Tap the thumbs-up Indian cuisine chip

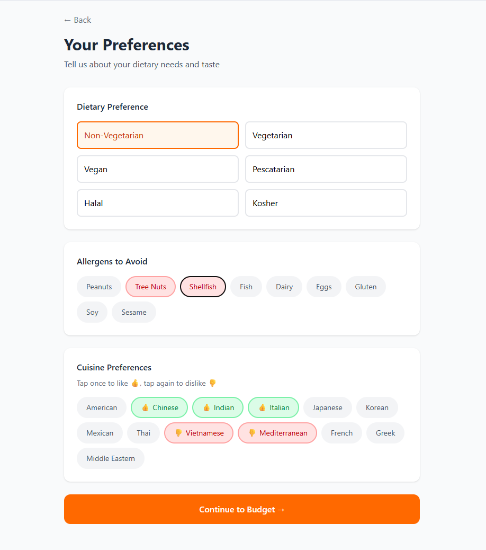[218, 407]
